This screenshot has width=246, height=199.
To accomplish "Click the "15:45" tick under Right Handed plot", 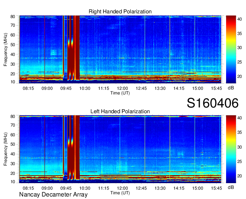I will pyautogui.click(x=216, y=88).
